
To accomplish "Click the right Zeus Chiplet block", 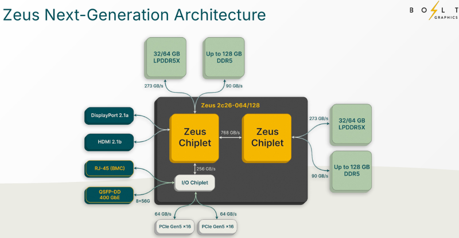I will pyautogui.click(x=267, y=138).
